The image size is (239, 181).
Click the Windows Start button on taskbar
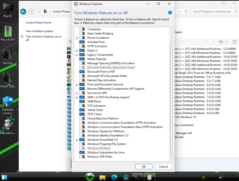(x=4, y=177)
